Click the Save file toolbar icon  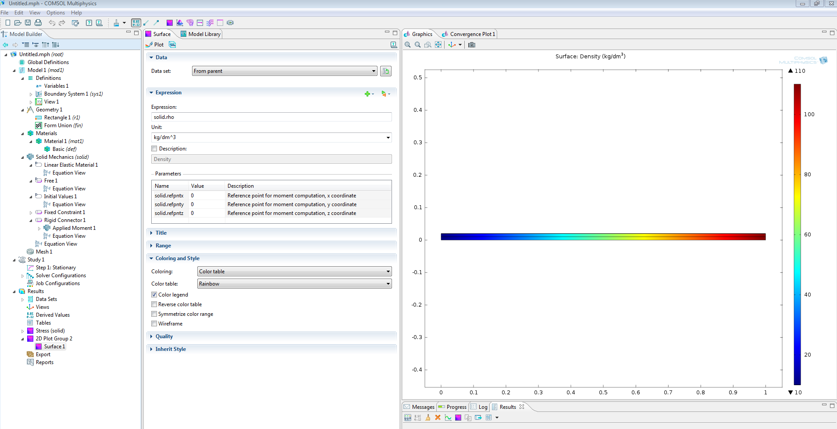28,23
